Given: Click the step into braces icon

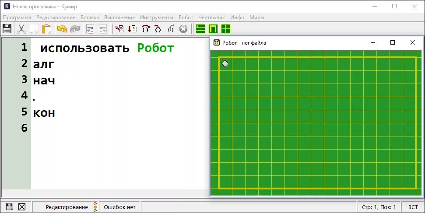Looking at the screenshot, I should pos(158,29).
